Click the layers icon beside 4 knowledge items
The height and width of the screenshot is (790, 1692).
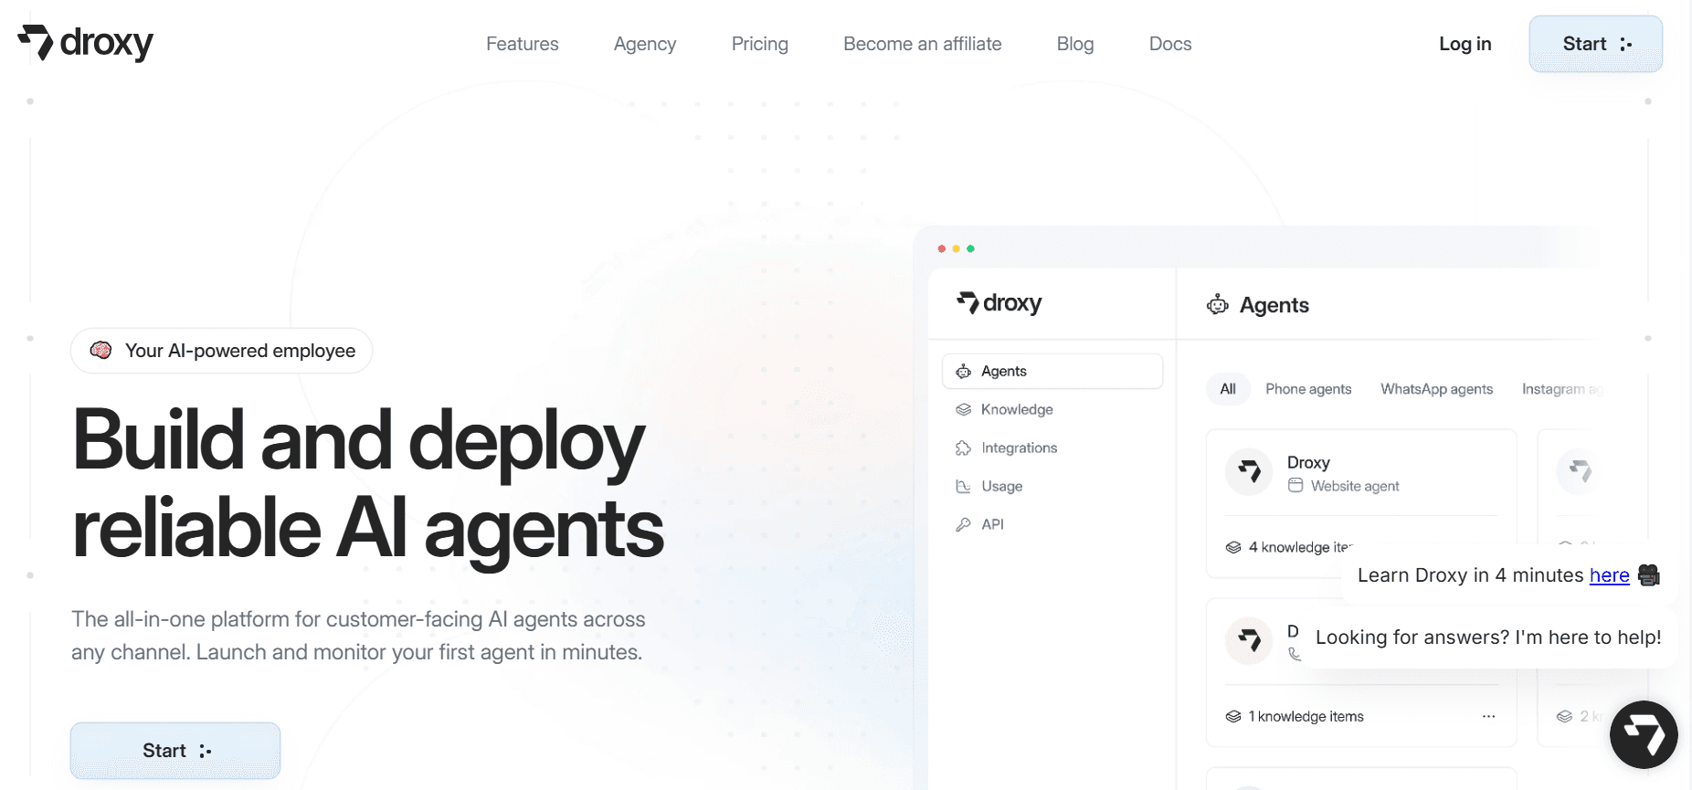[1233, 547]
